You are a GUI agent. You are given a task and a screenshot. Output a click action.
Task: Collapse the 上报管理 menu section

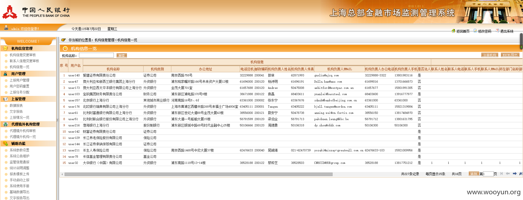click(x=28, y=99)
